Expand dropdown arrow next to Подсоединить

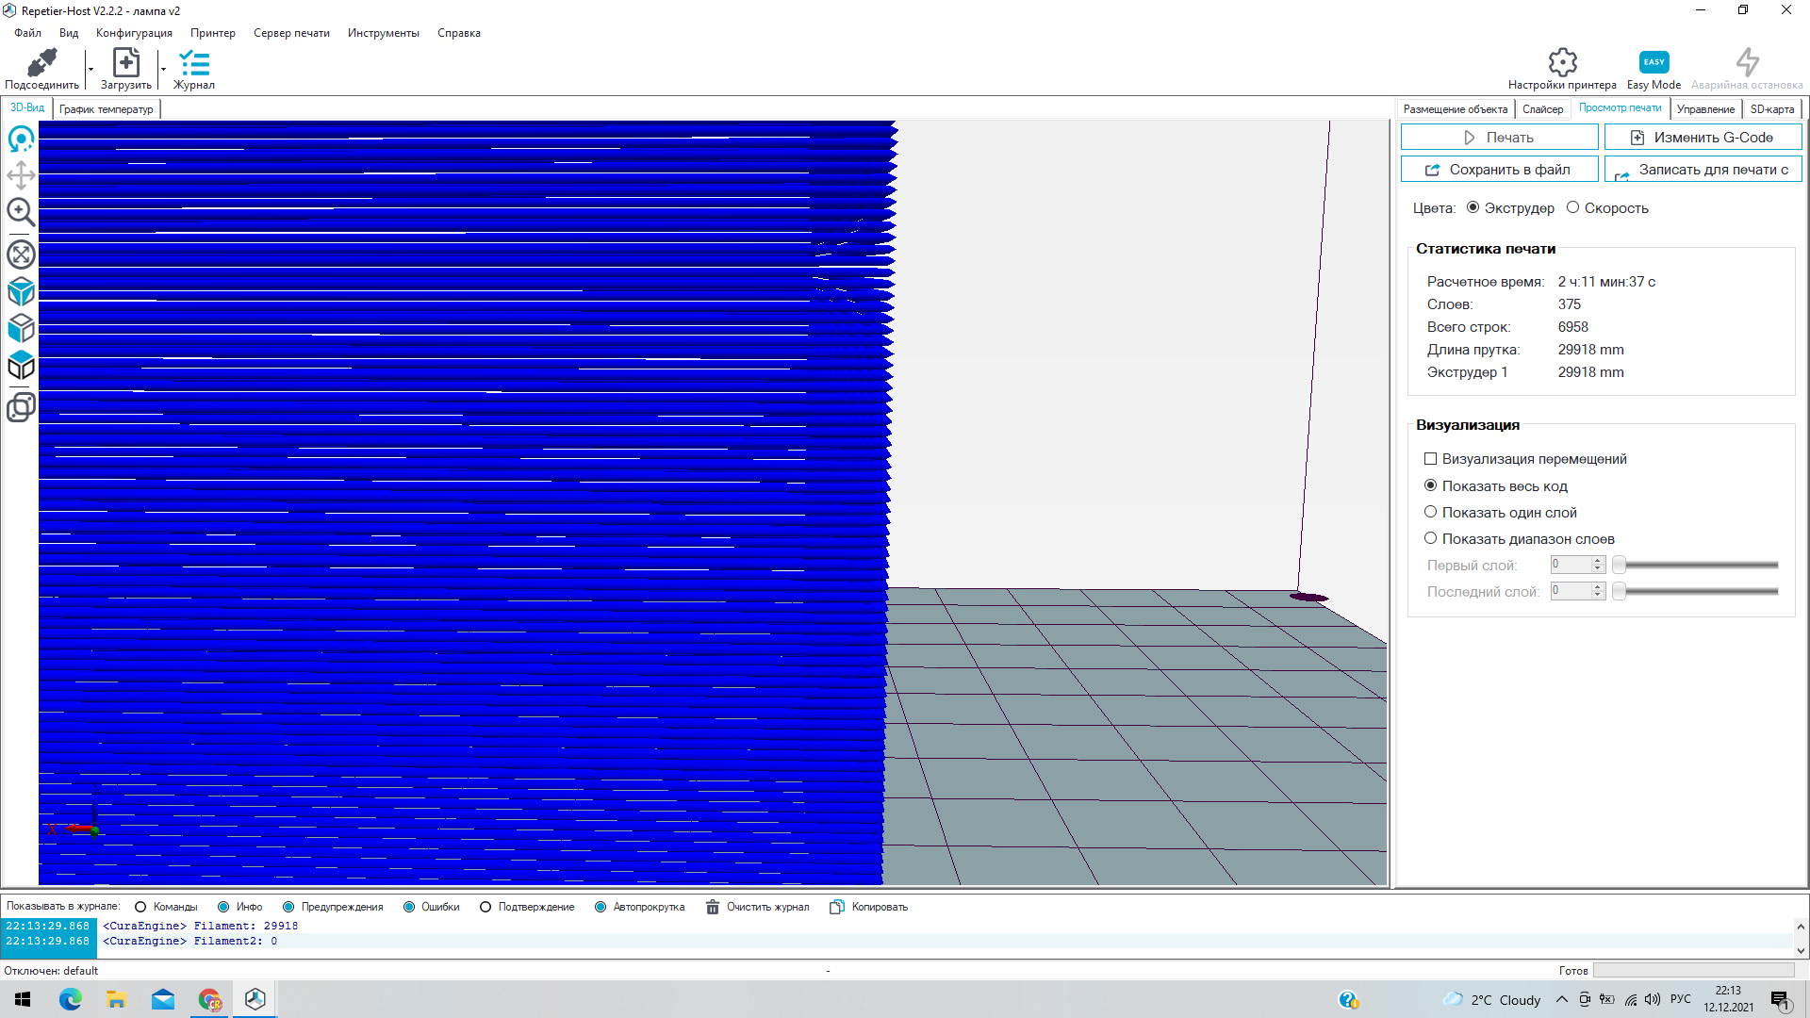click(90, 70)
